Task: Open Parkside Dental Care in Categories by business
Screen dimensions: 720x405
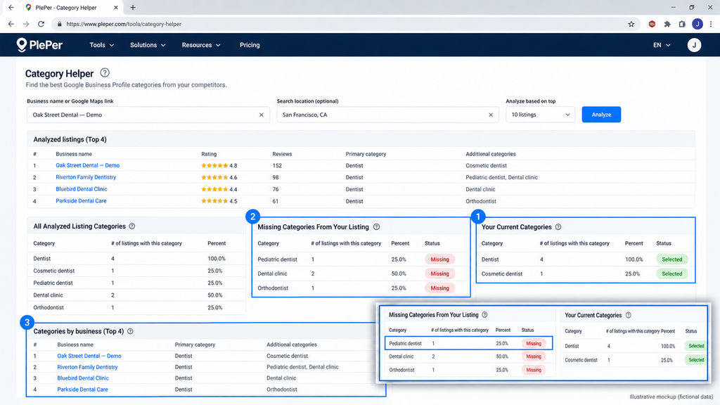Action: point(82,390)
